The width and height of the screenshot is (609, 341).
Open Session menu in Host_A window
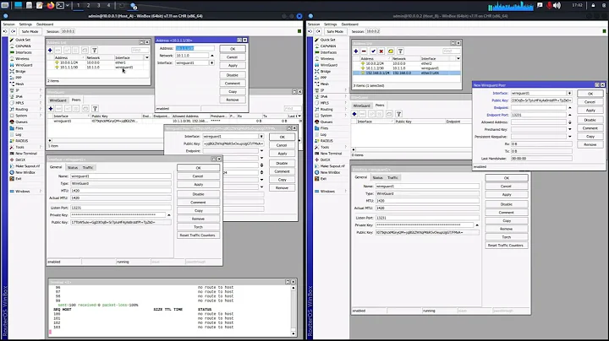[9, 24]
